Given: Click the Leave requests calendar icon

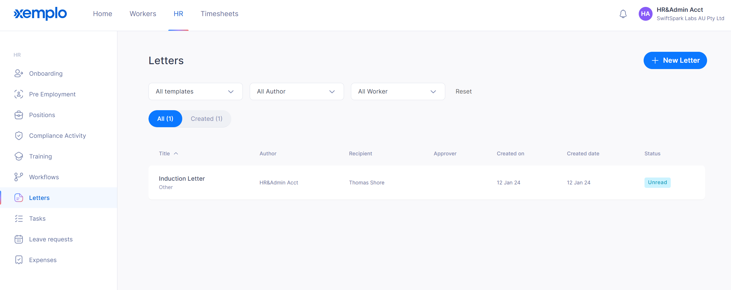Looking at the screenshot, I should (19, 239).
